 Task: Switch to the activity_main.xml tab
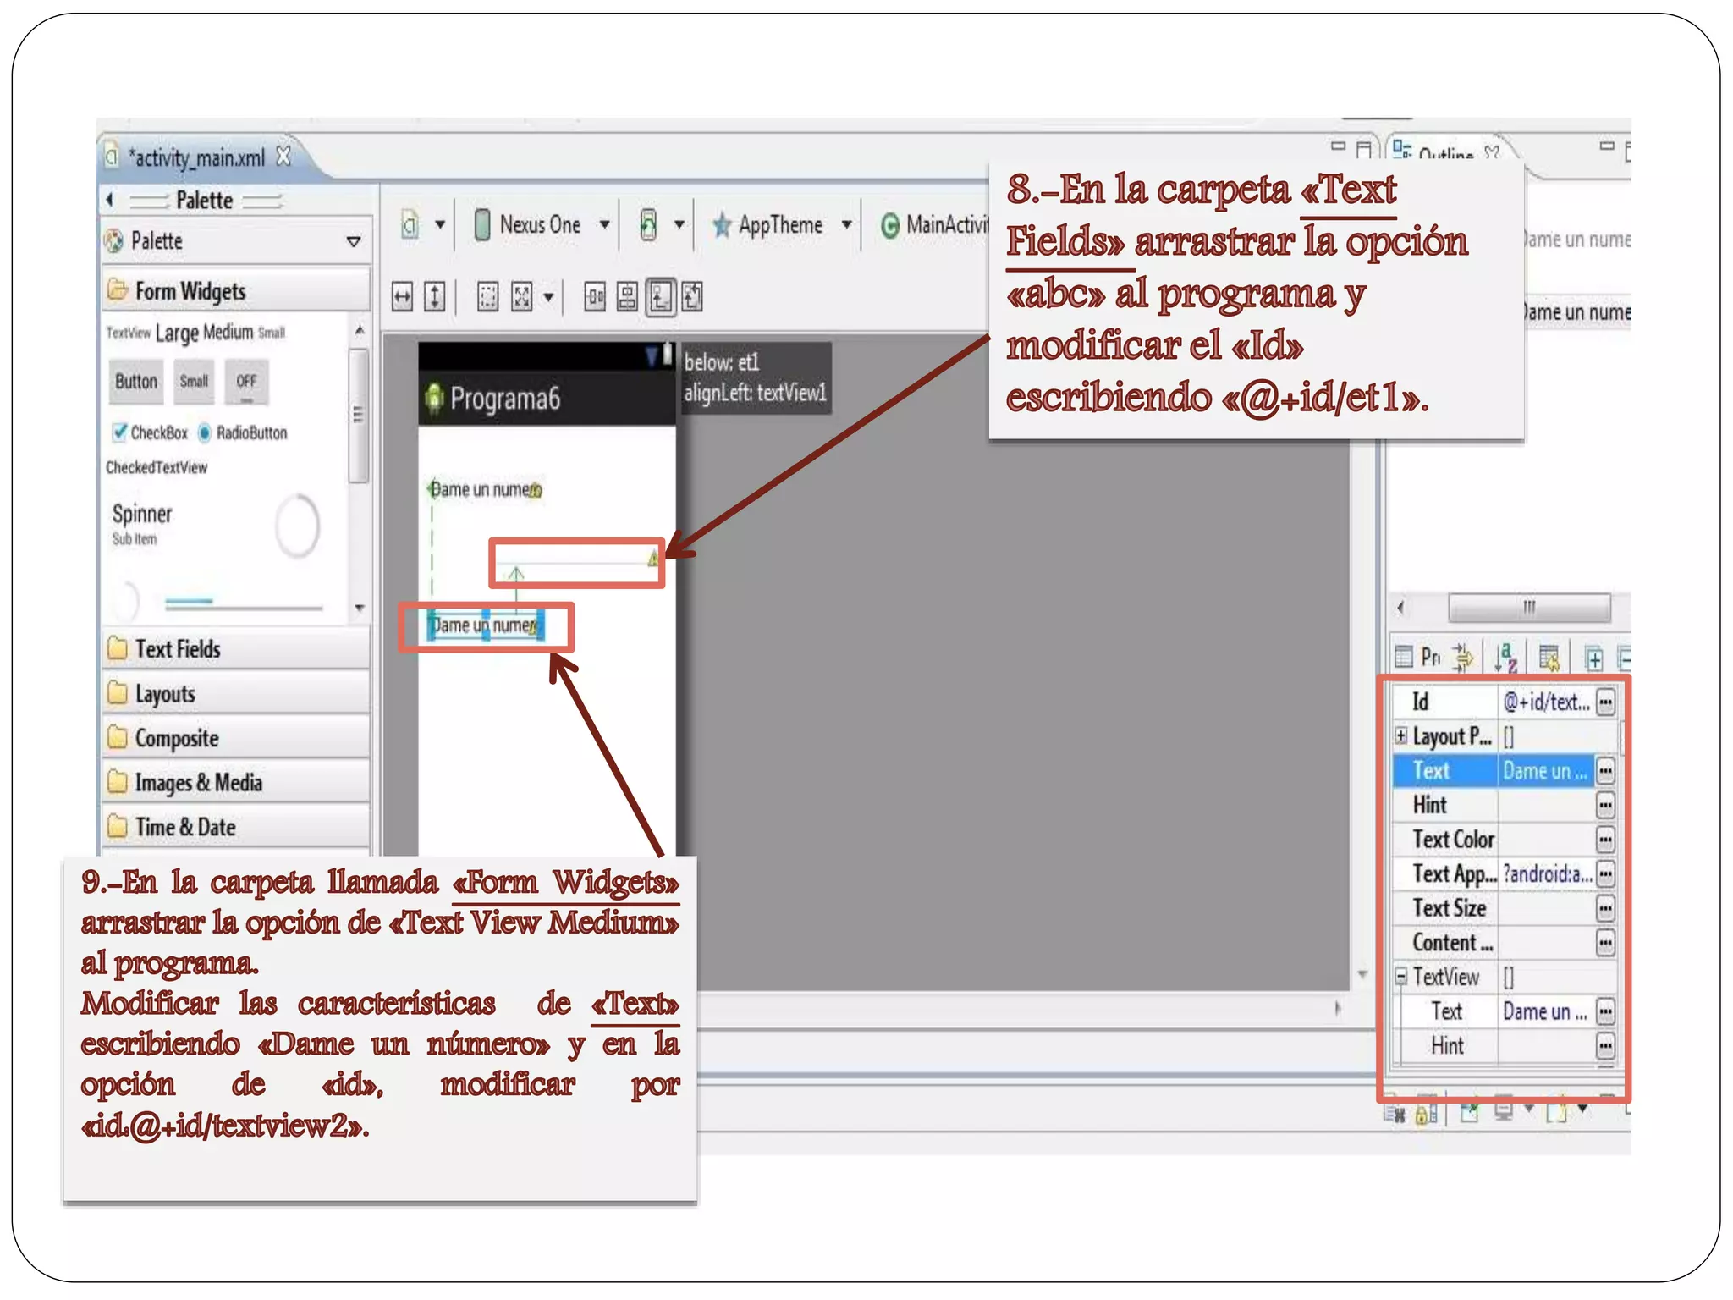[198, 157]
